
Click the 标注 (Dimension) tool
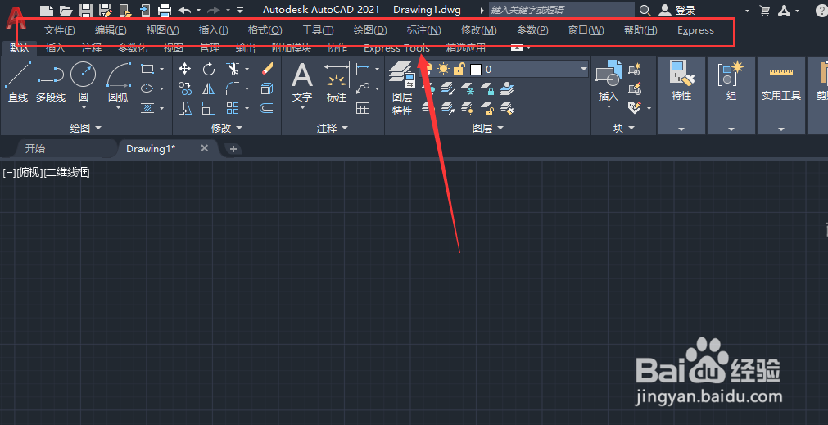[337, 82]
